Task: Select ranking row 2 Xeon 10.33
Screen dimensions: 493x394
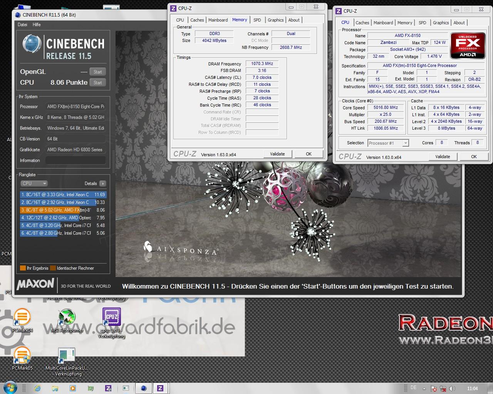Action: [x=63, y=202]
